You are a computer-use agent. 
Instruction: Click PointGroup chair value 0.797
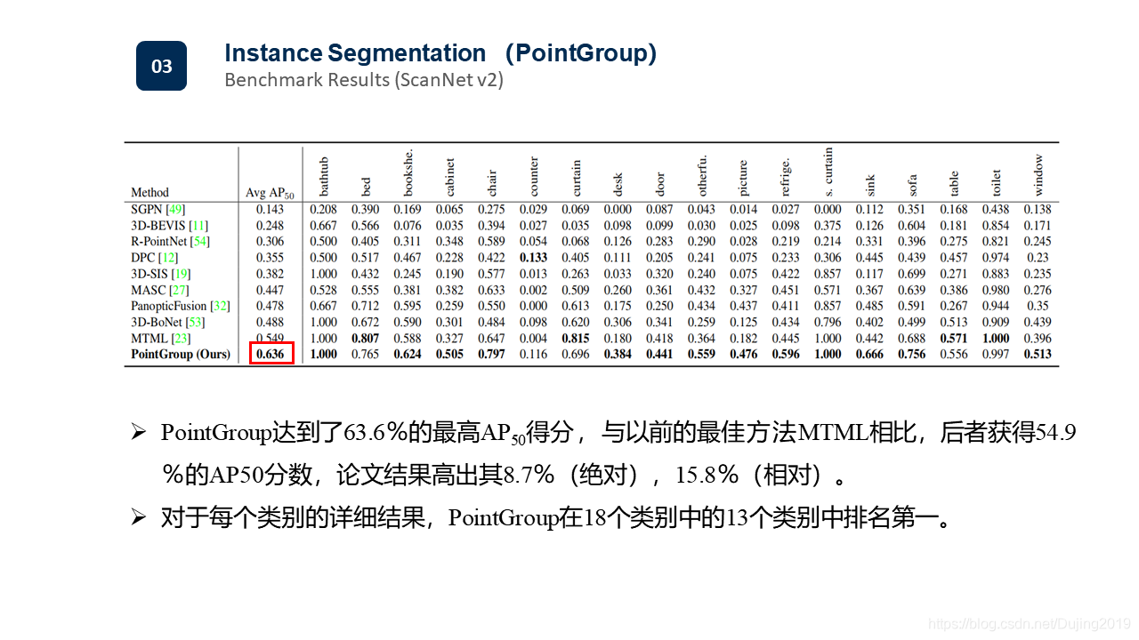pyautogui.click(x=492, y=355)
